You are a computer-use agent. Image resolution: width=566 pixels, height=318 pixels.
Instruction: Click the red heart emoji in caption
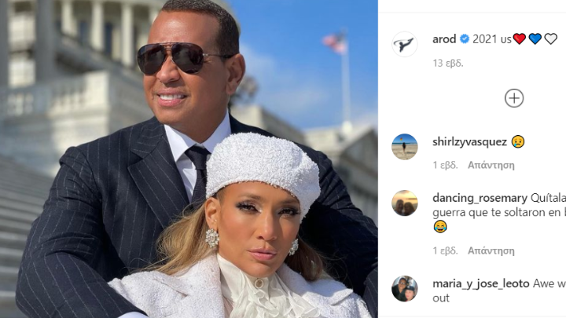point(520,38)
